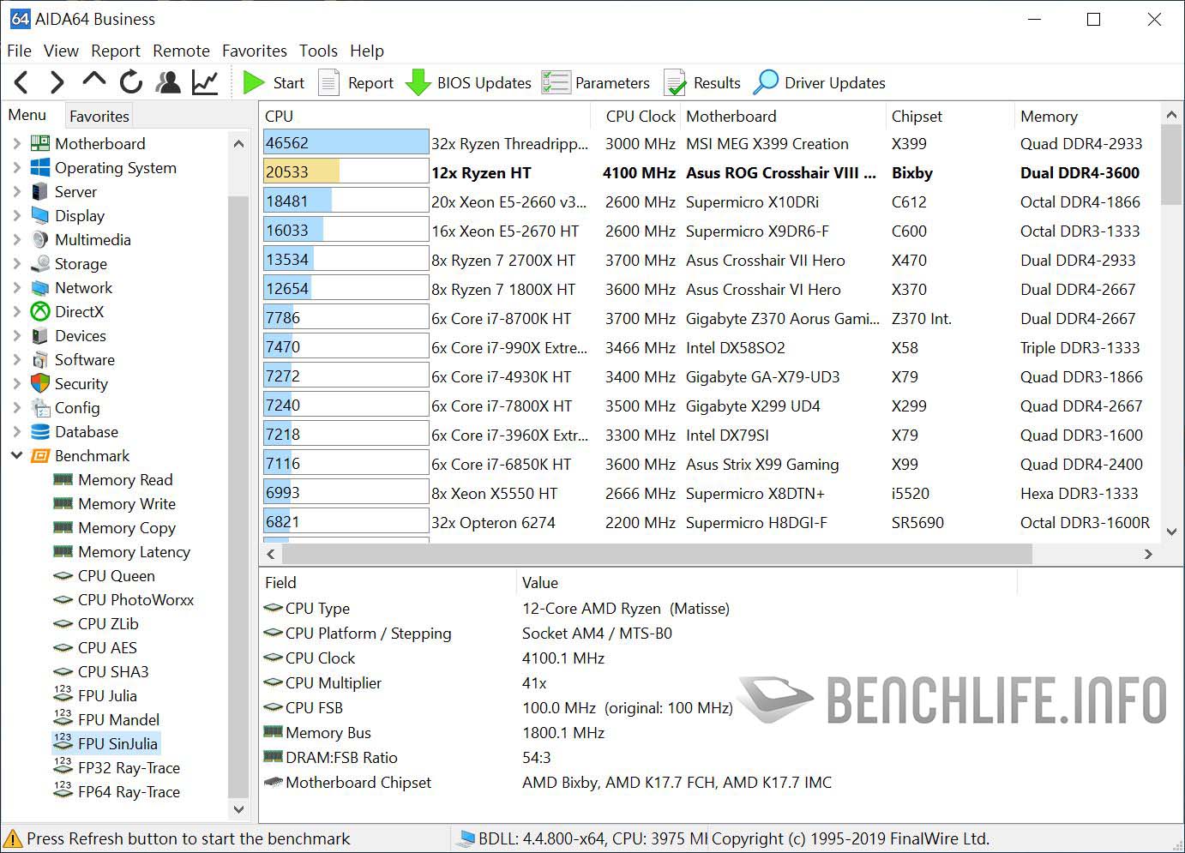Expand the Motherboard tree item
This screenshot has width=1185, height=853.
click(17, 143)
